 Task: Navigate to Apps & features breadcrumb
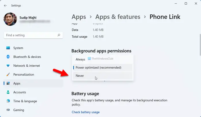click(x=118, y=17)
